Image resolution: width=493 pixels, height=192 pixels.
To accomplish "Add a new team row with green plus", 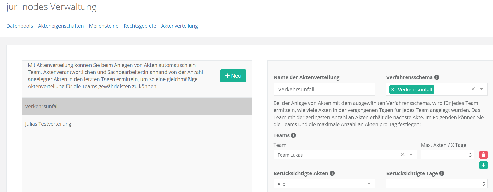I will [x=483, y=165].
